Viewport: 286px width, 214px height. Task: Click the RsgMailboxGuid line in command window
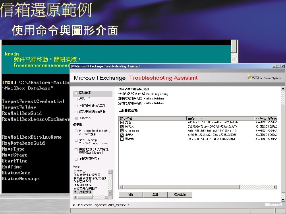[x=22, y=113]
